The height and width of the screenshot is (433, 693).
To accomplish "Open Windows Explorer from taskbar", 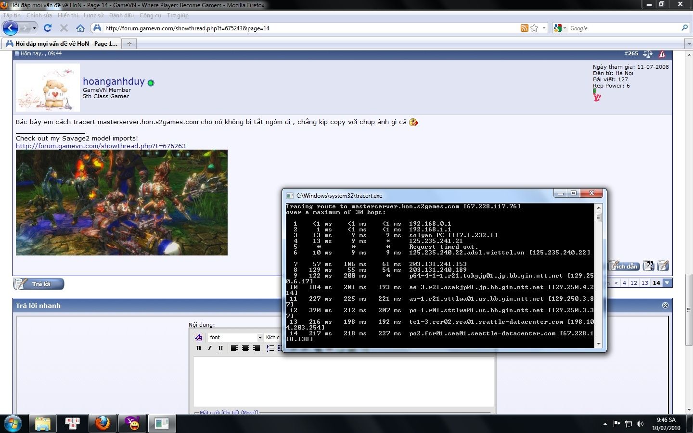I will point(43,424).
